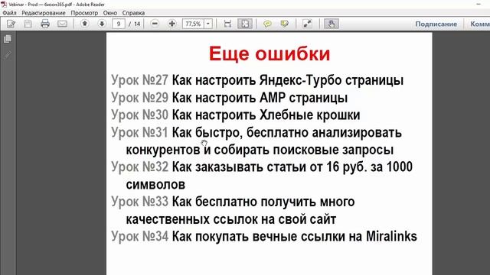Minimize the Adobe Reader window

479,4
